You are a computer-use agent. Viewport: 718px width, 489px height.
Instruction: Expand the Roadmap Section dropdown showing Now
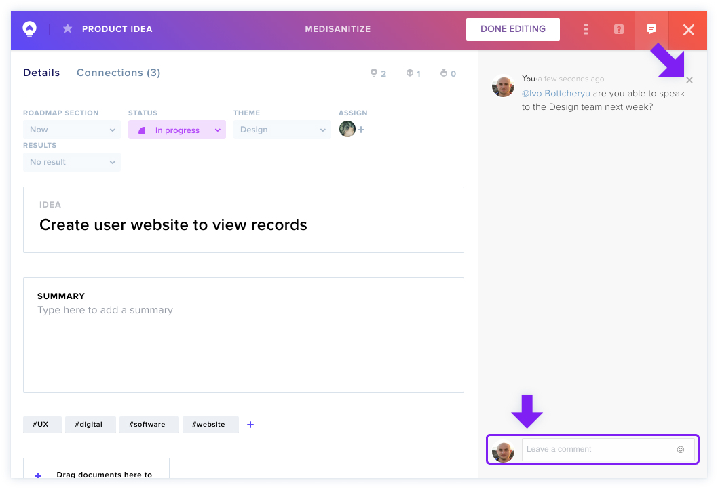tap(72, 130)
